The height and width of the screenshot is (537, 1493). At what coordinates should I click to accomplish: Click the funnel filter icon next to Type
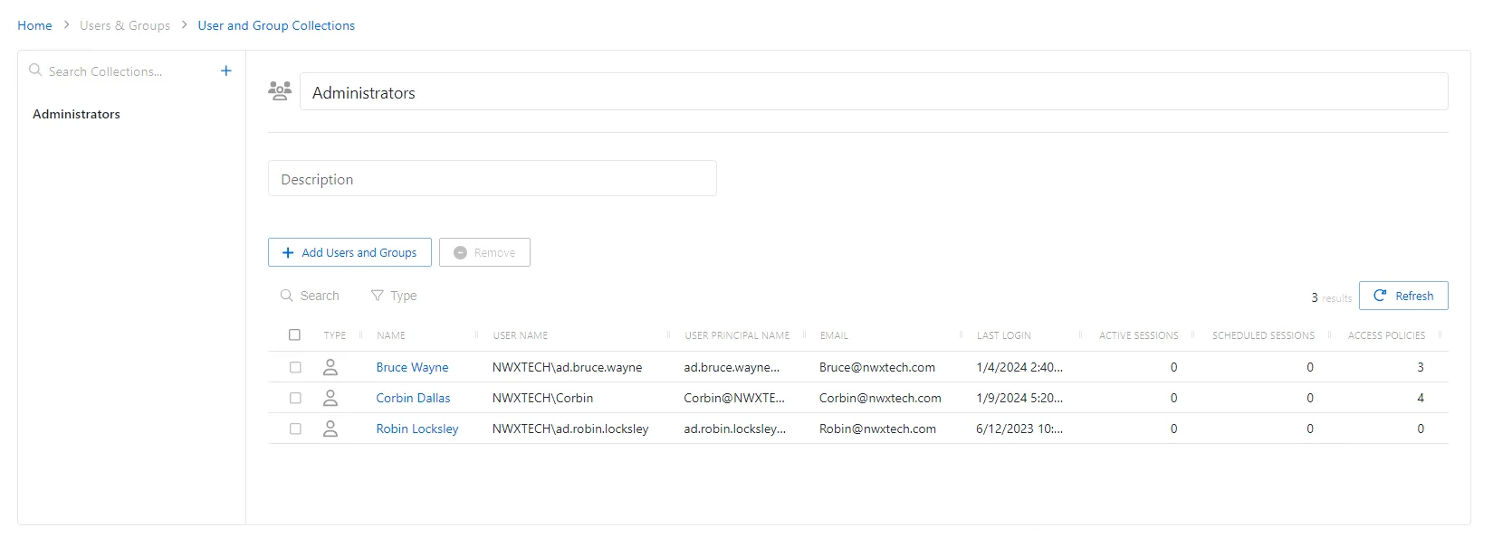pyautogui.click(x=378, y=296)
